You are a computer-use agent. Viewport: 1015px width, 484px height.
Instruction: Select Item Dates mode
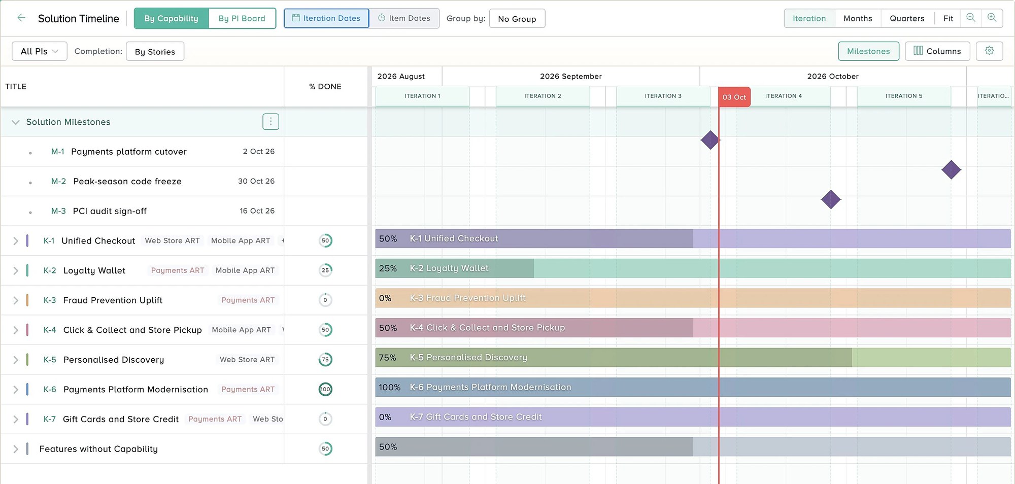pyautogui.click(x=404, y=18)
